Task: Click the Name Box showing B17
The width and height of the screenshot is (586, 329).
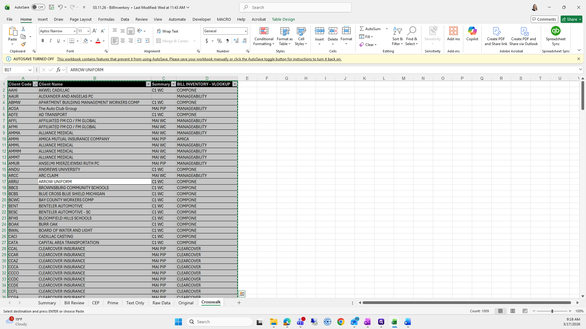Action: [x=15, y=70]
